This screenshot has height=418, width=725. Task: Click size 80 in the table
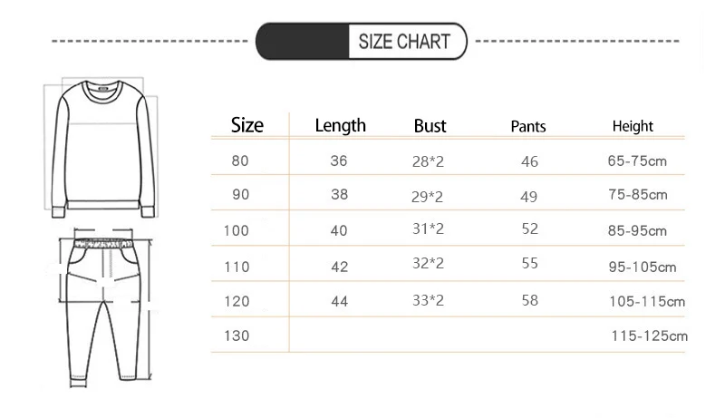tap(239, 161)
